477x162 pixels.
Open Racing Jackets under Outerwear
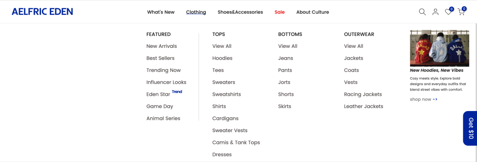[363, 94]
